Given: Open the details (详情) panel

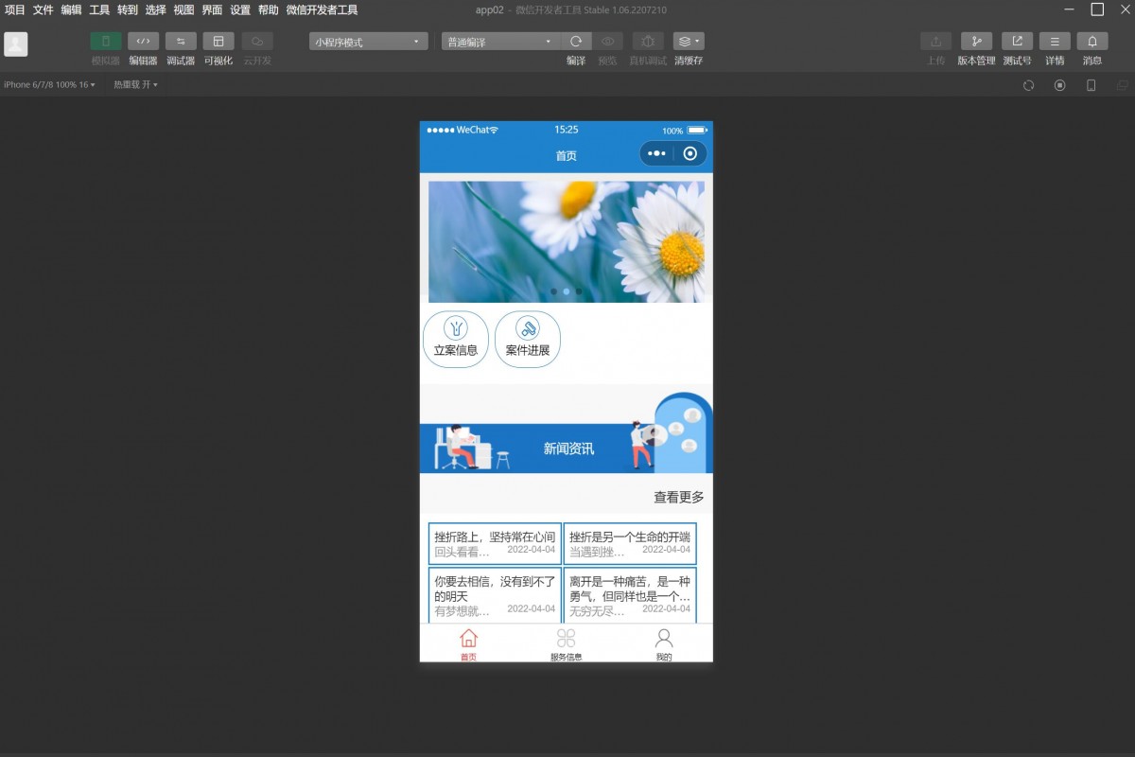Looking at the screenshot, I should (1055, 42).
